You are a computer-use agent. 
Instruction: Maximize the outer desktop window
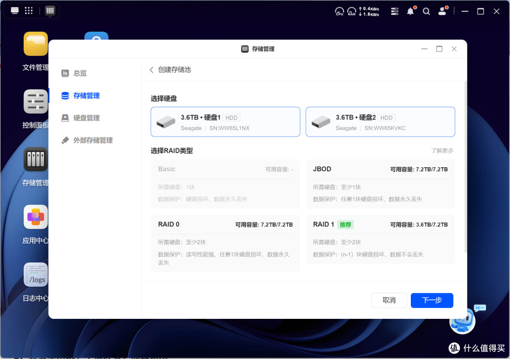click(480, 11)
